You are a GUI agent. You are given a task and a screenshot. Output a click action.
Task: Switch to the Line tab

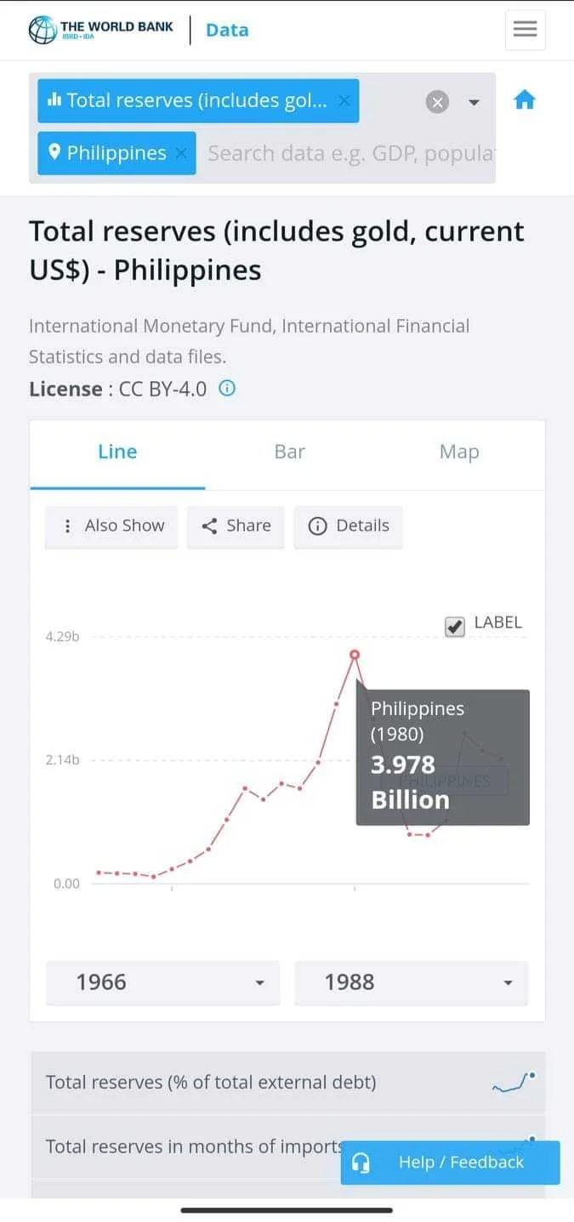117,453
